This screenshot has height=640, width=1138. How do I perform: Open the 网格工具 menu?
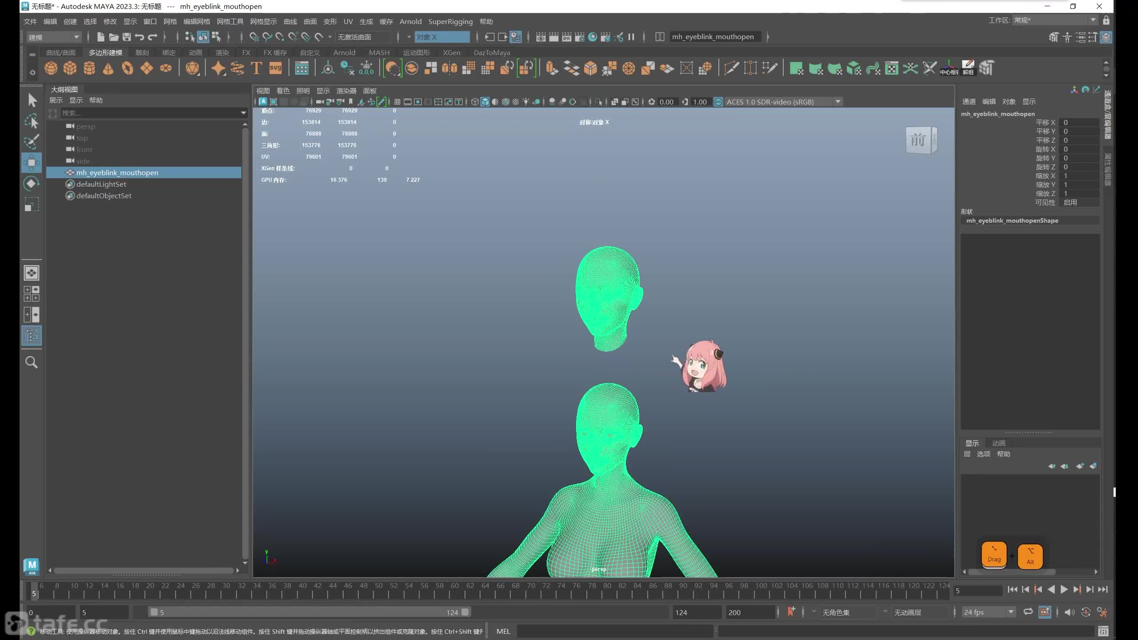coord(230,21)
